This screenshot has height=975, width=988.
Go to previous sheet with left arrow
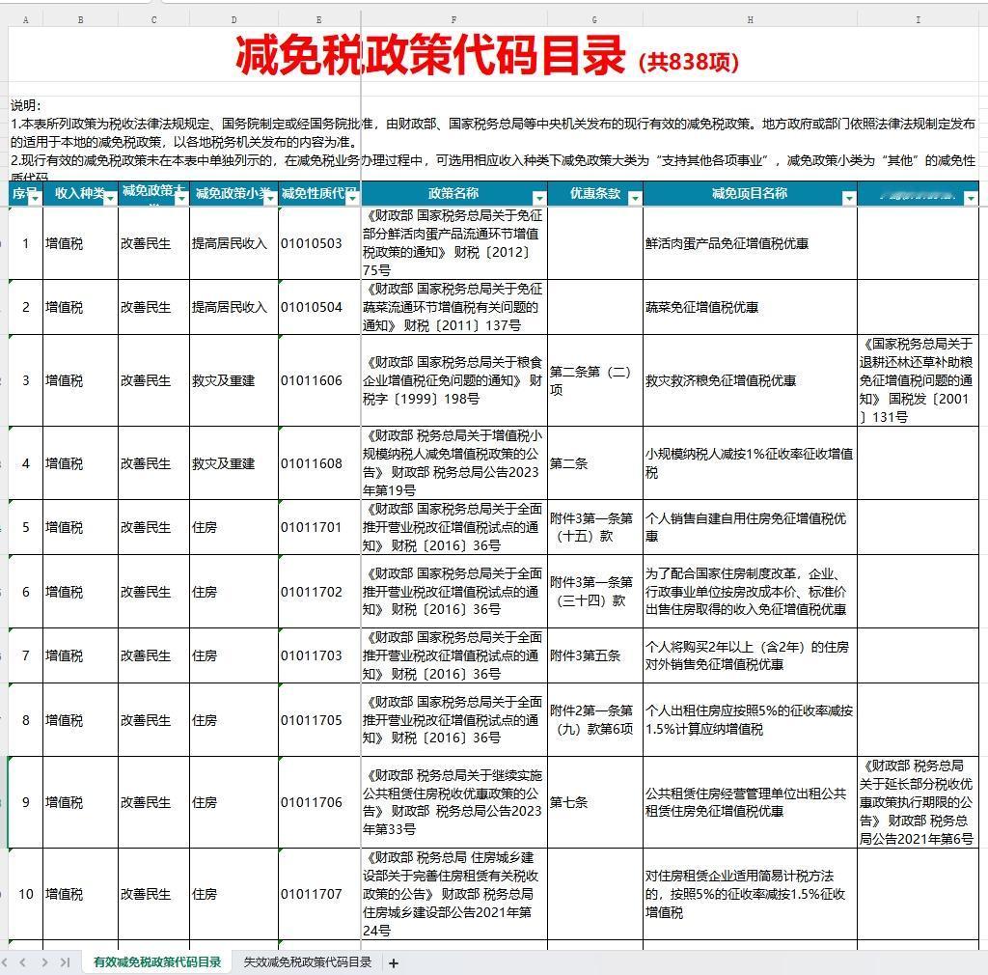click(23, 962)
